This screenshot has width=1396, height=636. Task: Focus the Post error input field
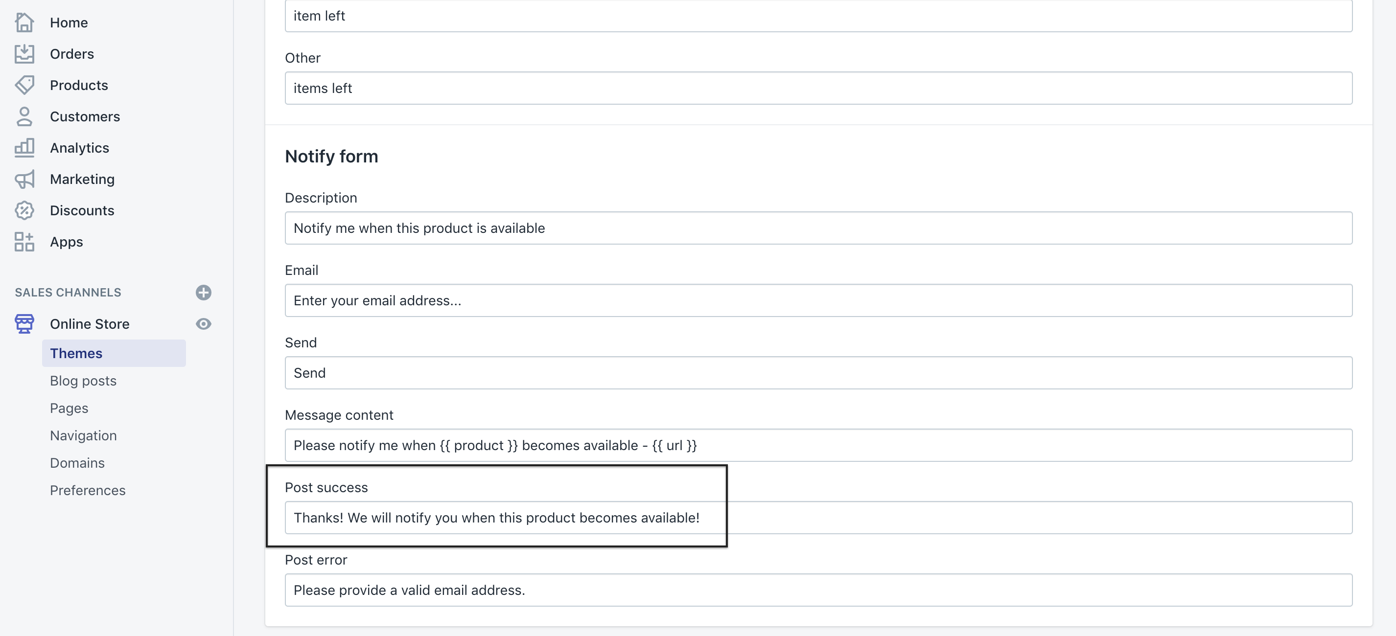(x=818, y=591)
